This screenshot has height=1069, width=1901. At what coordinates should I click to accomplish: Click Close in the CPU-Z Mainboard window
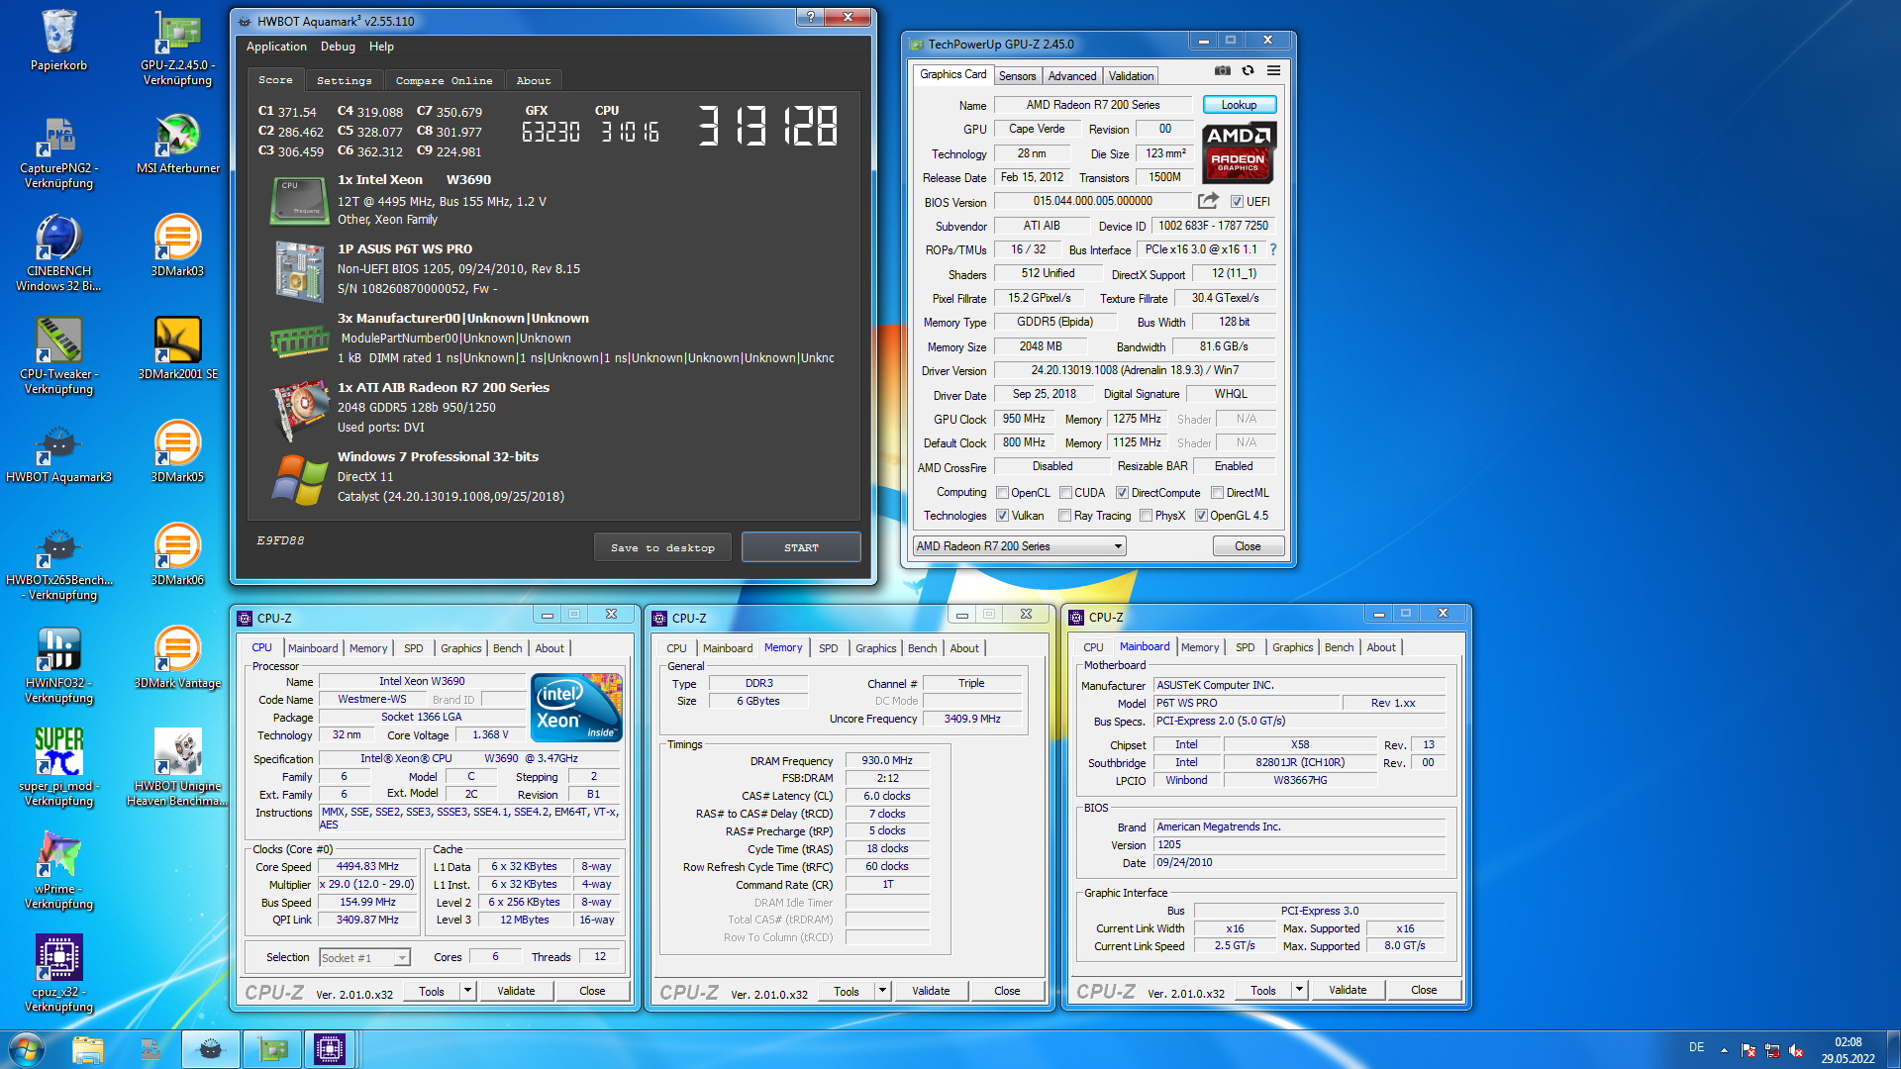[1424, 990]
